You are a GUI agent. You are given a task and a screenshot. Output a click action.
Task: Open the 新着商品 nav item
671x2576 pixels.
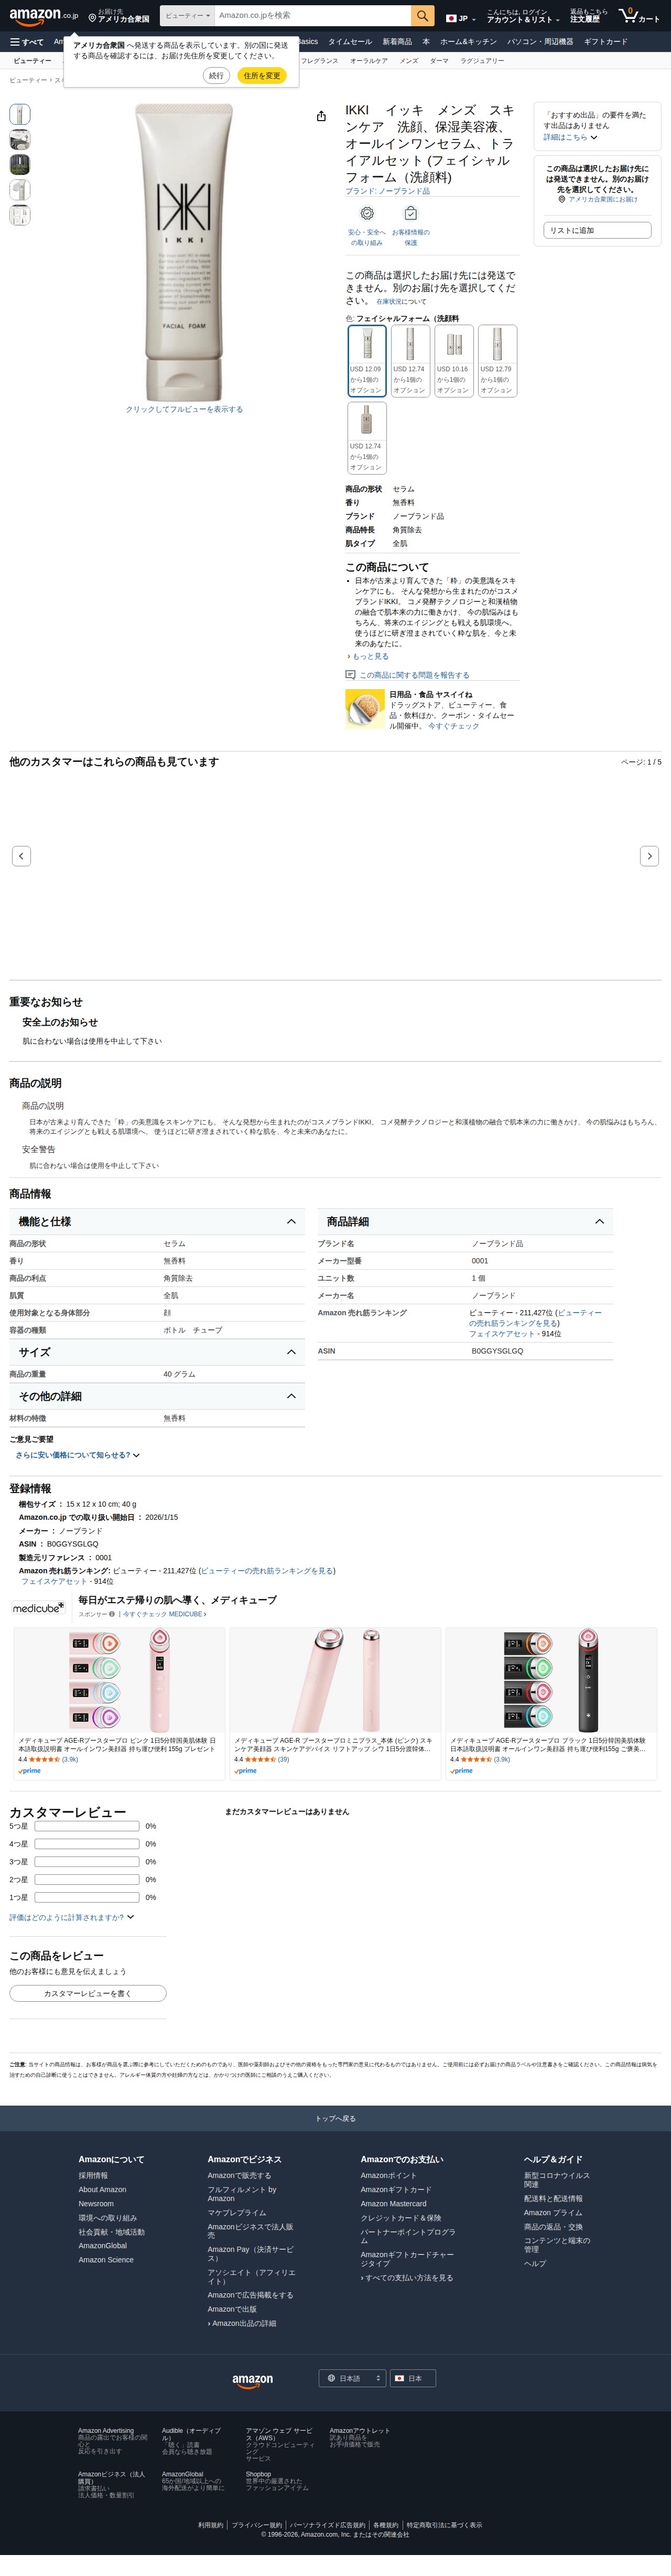(397, 42)
